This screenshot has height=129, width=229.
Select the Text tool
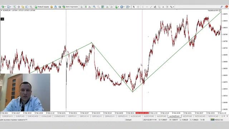[x=163, y=7]
